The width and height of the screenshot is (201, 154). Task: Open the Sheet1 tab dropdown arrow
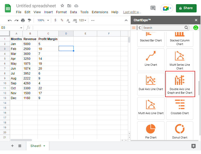(44, 146)
